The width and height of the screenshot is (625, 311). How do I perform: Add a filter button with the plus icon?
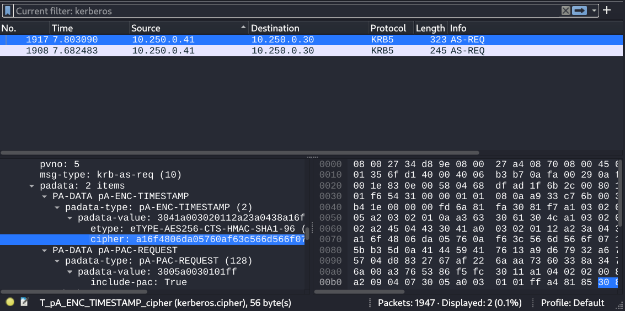(607, 10)
